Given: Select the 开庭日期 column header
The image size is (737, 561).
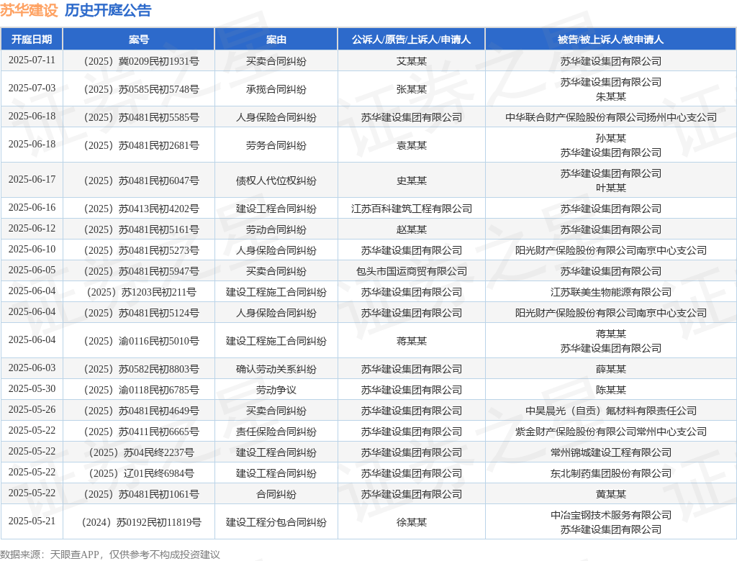Looking at the screenshot, I should [32, 40].
